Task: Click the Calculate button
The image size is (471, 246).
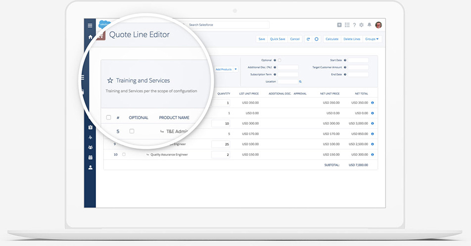Action: click(332, 39)
